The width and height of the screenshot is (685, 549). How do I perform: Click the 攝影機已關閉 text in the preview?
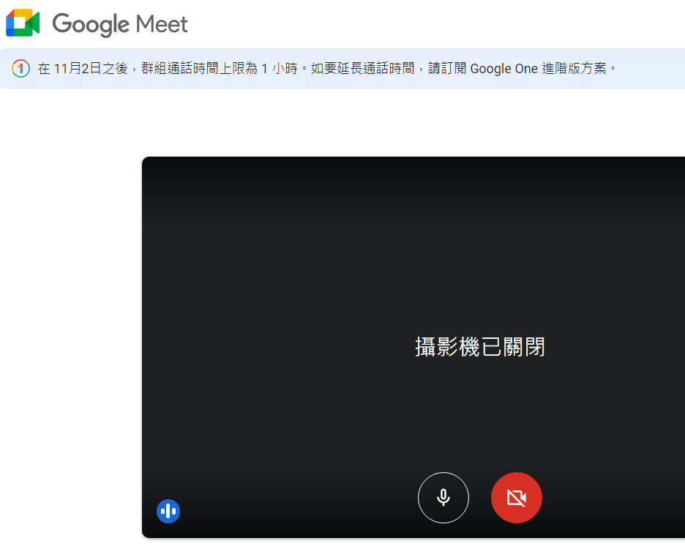(x=480, y=347)
